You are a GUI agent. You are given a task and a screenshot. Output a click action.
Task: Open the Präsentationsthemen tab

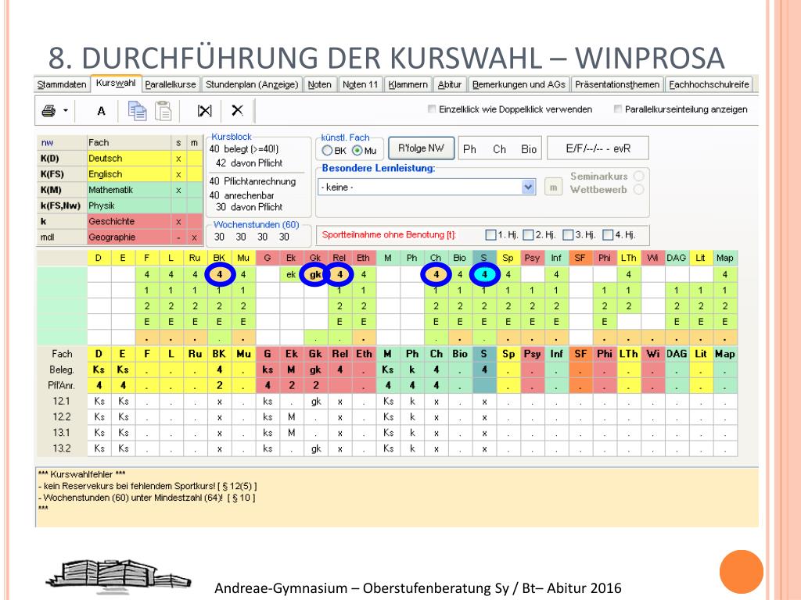(x=617, y=84)
